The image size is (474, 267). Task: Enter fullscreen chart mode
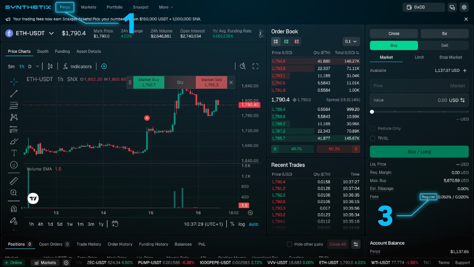pos(256,66)
